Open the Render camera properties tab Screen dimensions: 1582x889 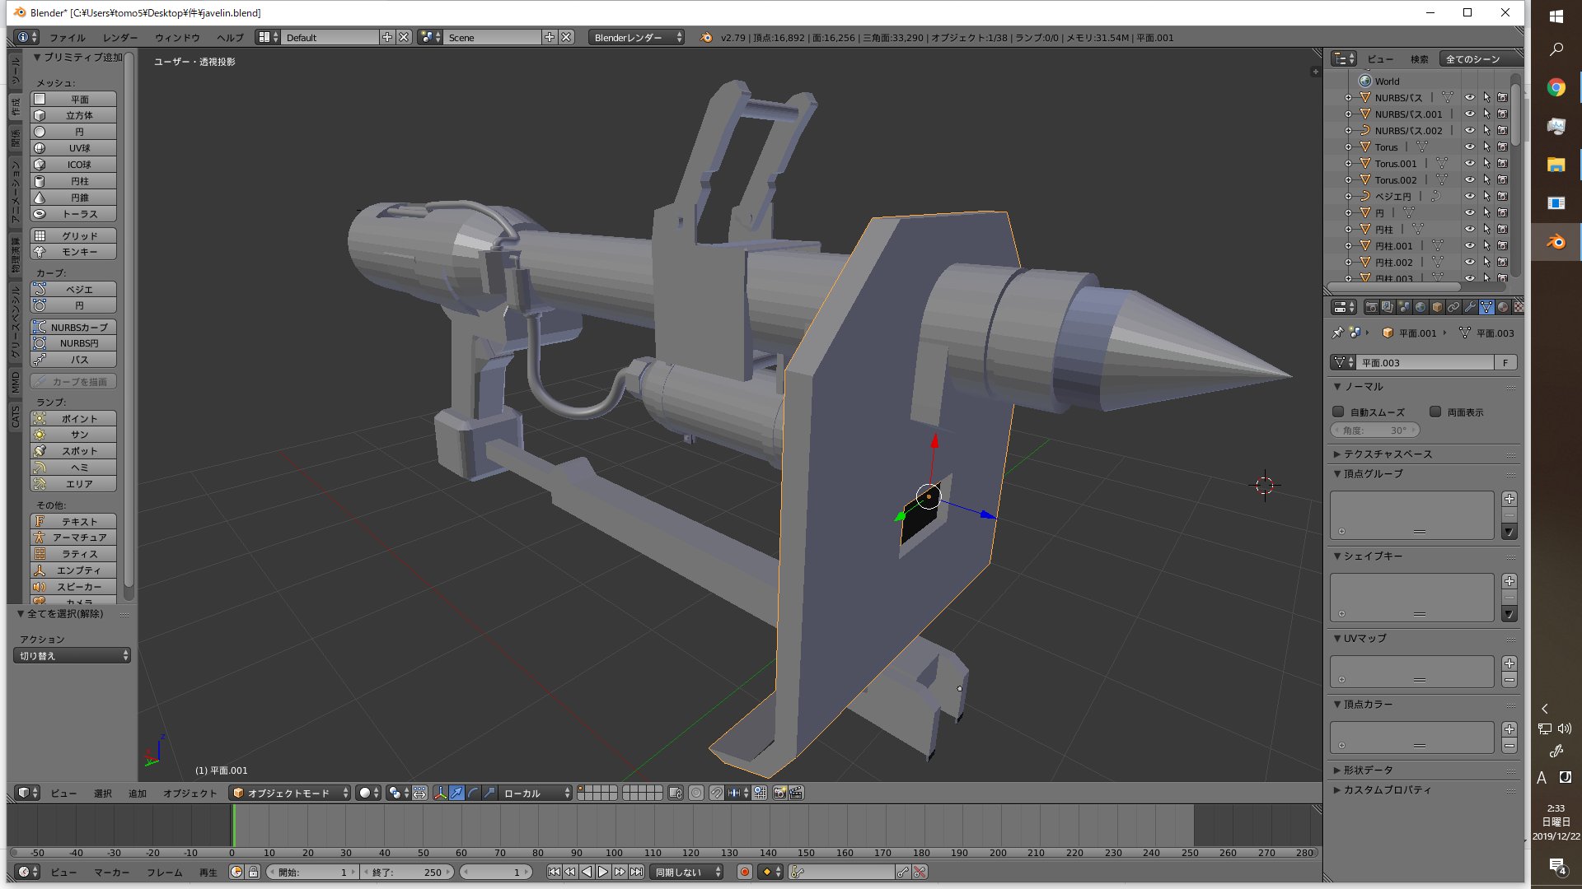[1372, 307]
